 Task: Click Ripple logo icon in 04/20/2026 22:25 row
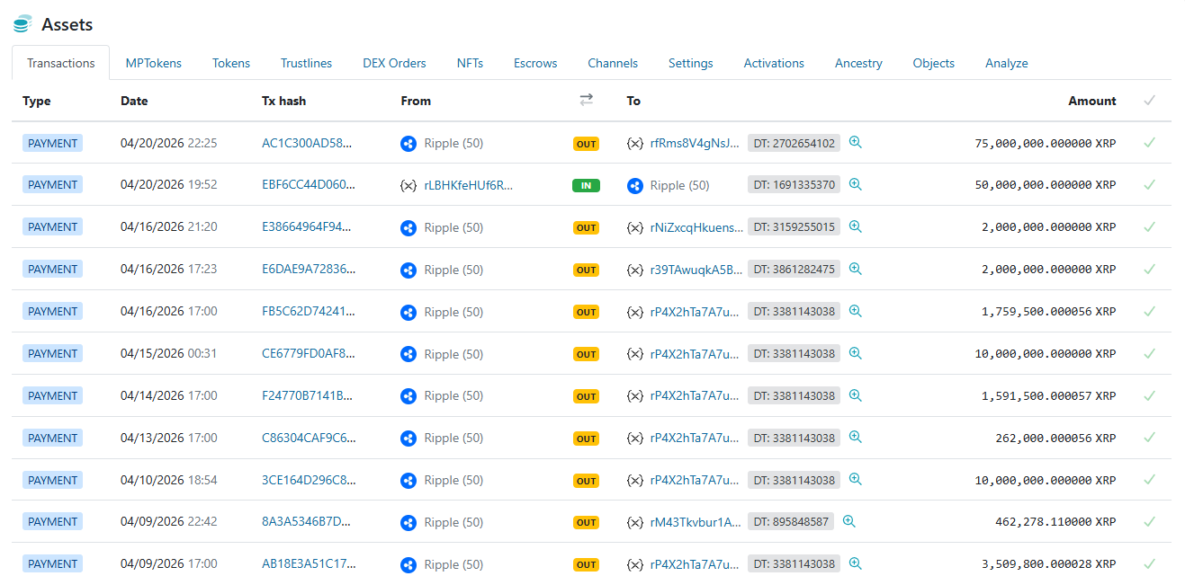click(x=408, y=144)
